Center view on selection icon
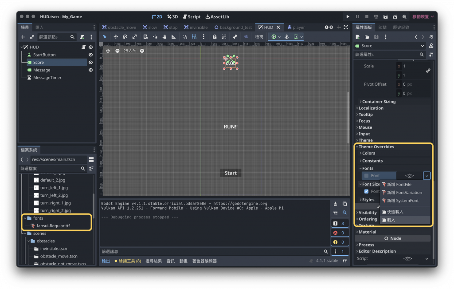 [108, 51]
